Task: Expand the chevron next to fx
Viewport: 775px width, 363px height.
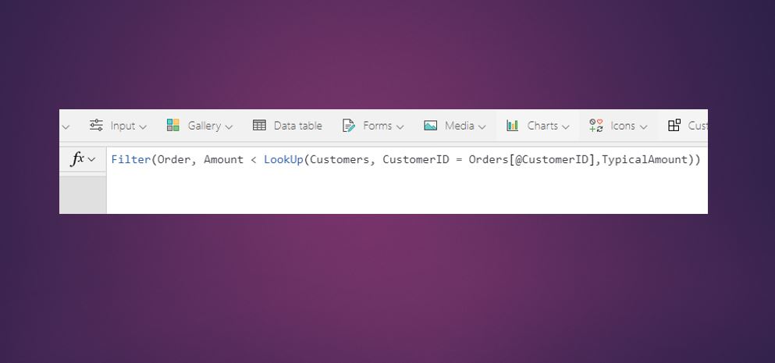Action: (x=92, y=160)
